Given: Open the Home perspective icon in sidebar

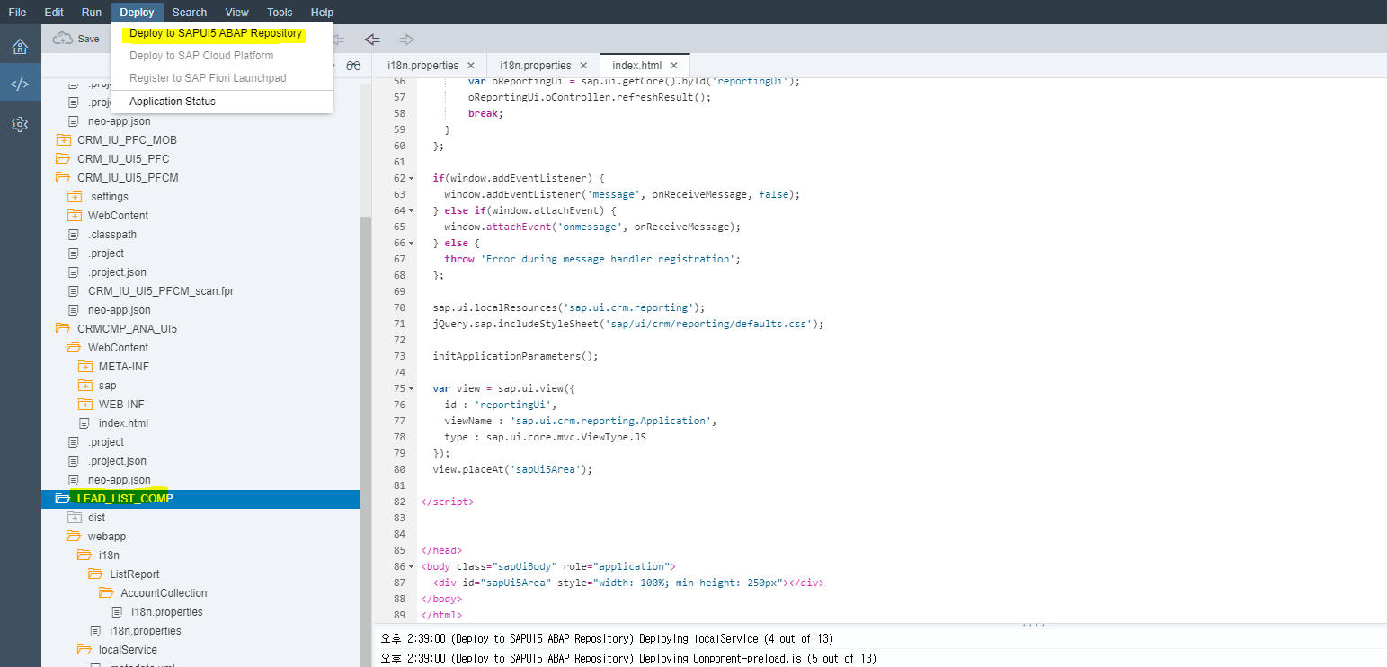Looking at the screenshot, I should pos(20,47).
